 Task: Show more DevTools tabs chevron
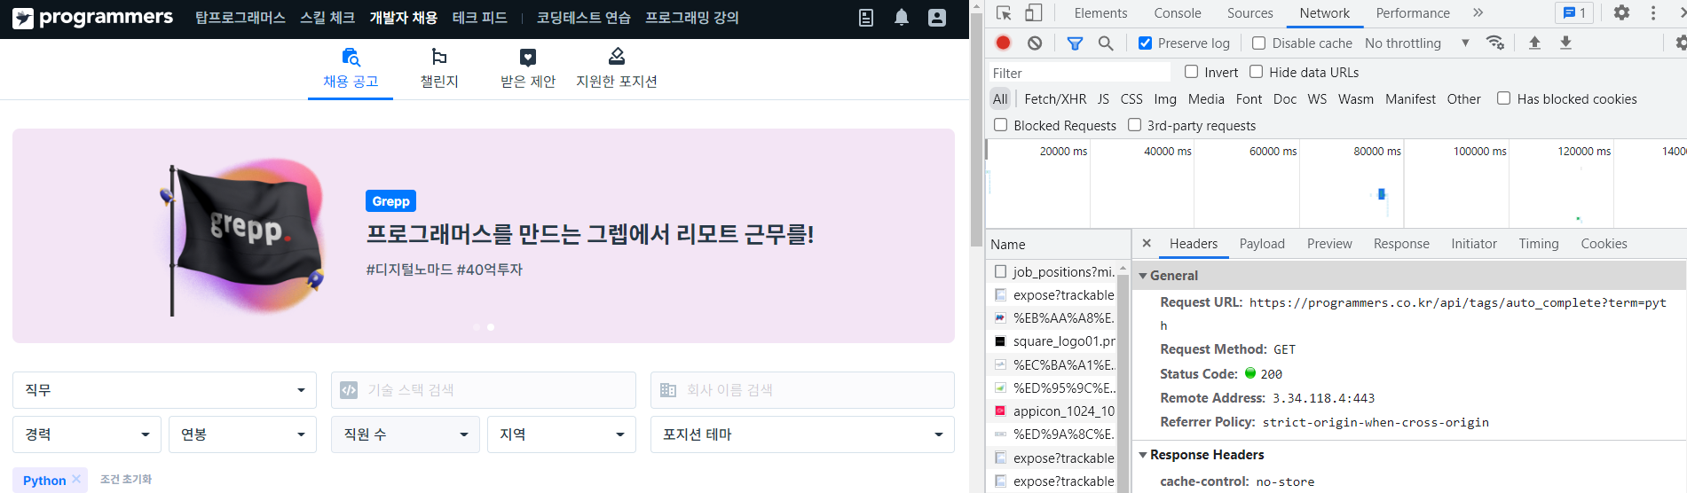click(1478, 13)
